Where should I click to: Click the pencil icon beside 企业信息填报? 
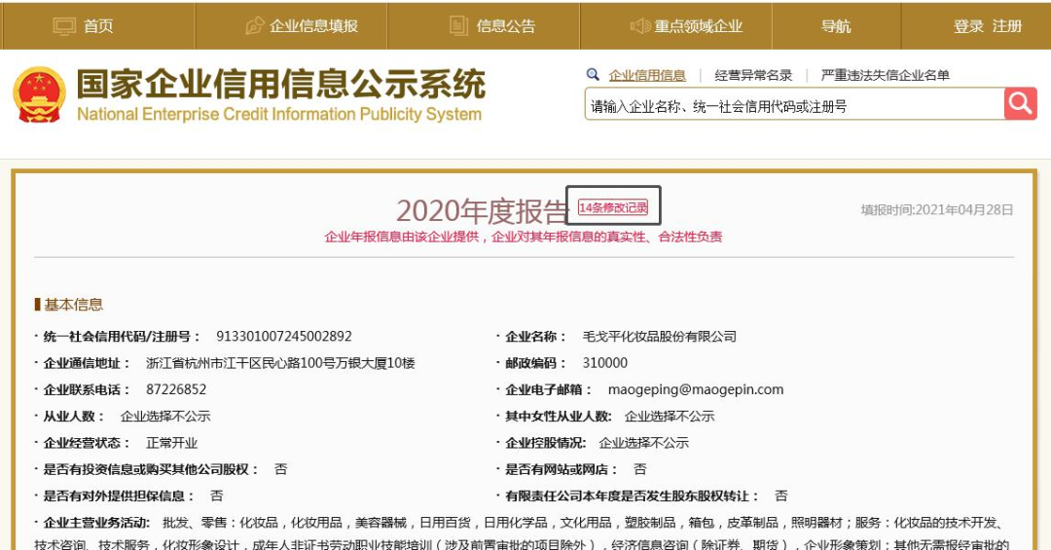(255, 26)
